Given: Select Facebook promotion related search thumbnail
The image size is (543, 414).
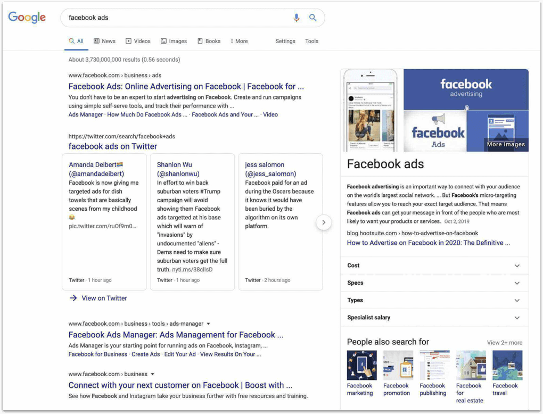Looking at the screenshot, I should (x=398, y=365).
